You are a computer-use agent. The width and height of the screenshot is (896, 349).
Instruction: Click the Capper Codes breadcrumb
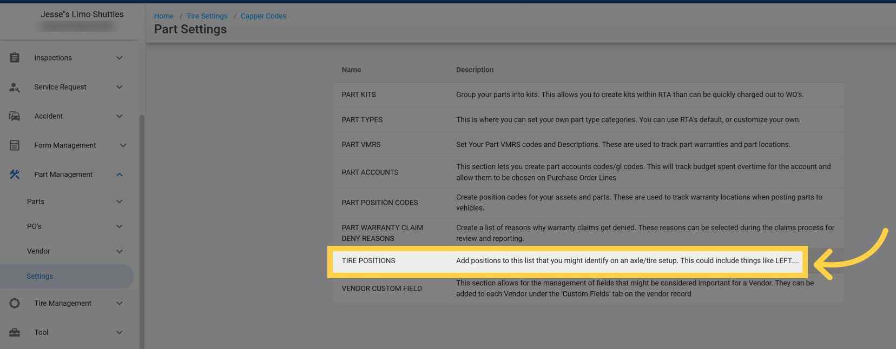coord(263,16)
